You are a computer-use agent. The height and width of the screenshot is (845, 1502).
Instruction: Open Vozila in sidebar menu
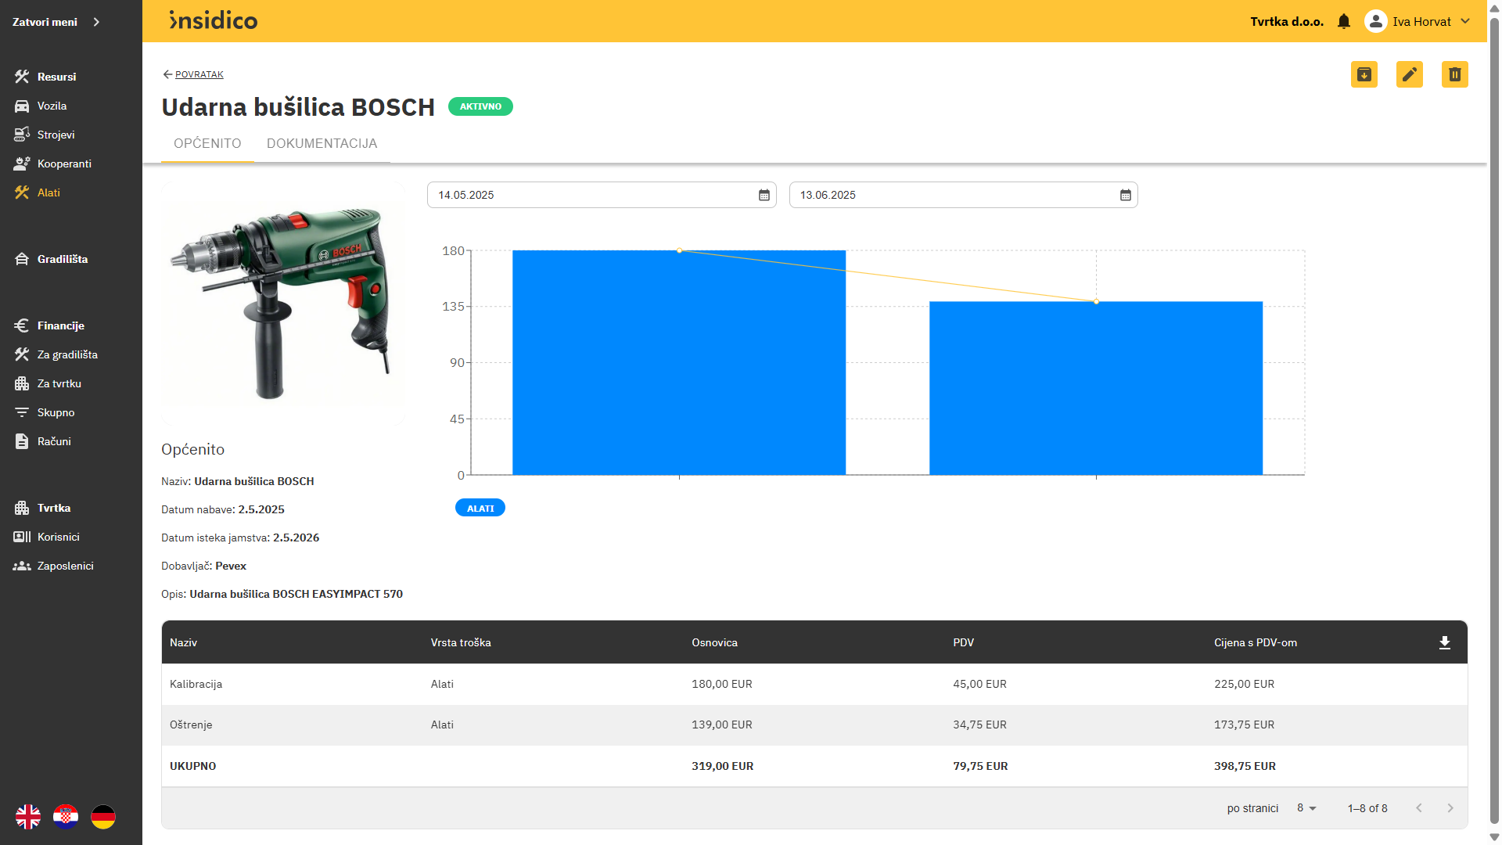pos(52,106)
